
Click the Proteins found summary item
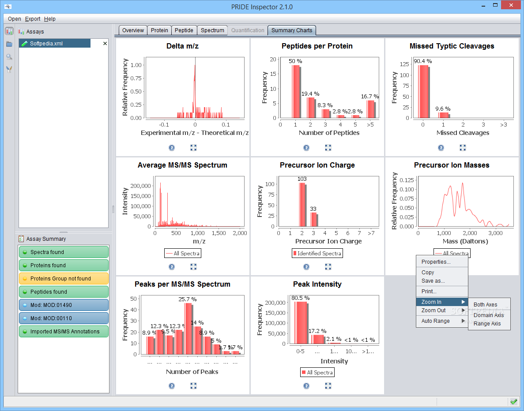point(64,265)
